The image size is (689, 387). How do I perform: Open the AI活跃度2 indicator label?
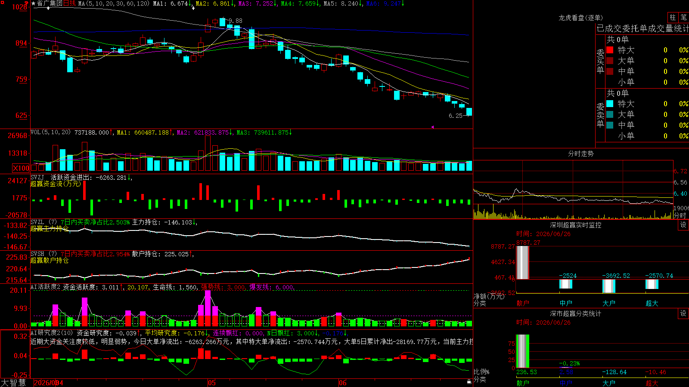[x=46, y=287]
